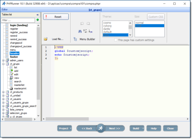The height and width of the screenshot is (140, 193).
Task: Click the lista_compra table icon
Action: pos(7,109)
